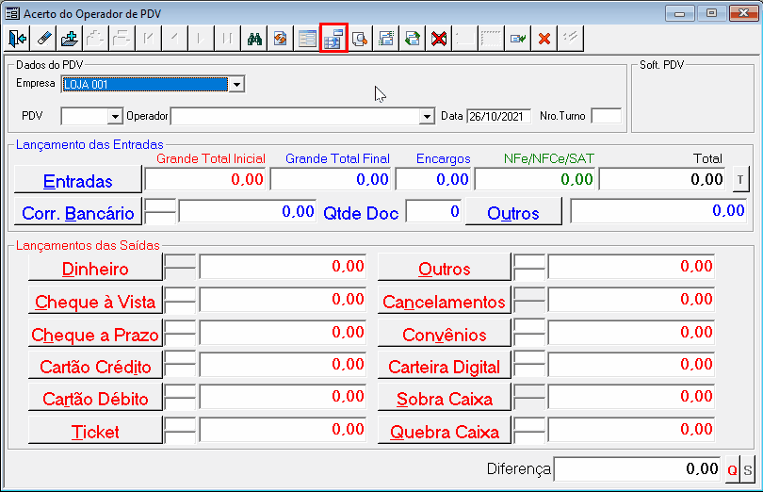Click the greyed previous-record arrow icon
This screenshot has height=492, width=763.
click(174, 38)
